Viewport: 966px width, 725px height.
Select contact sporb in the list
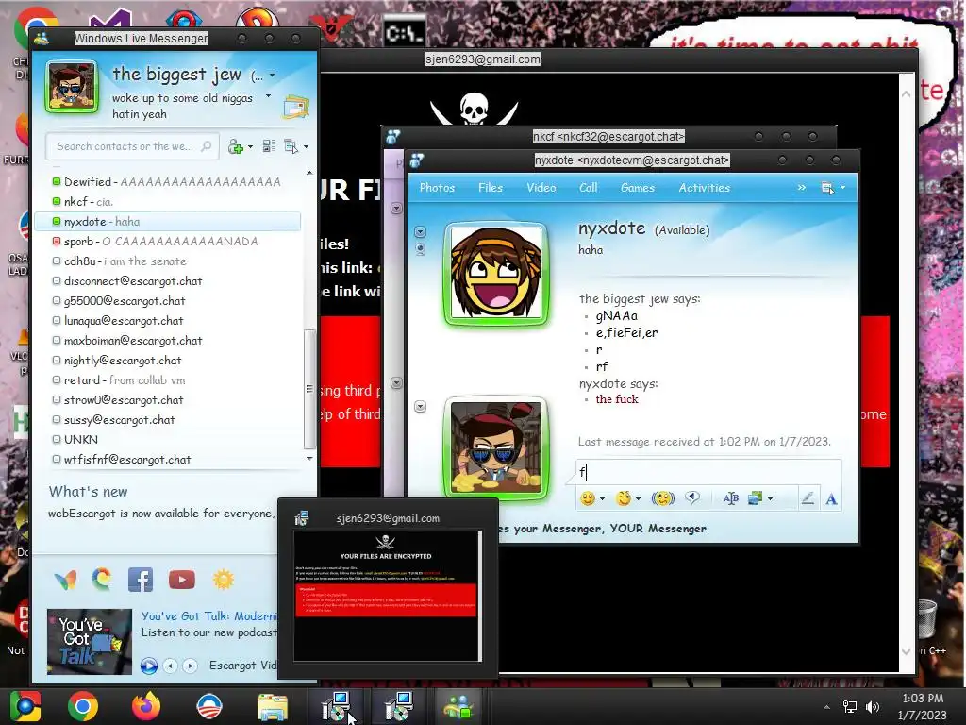[x=167, y=241]
